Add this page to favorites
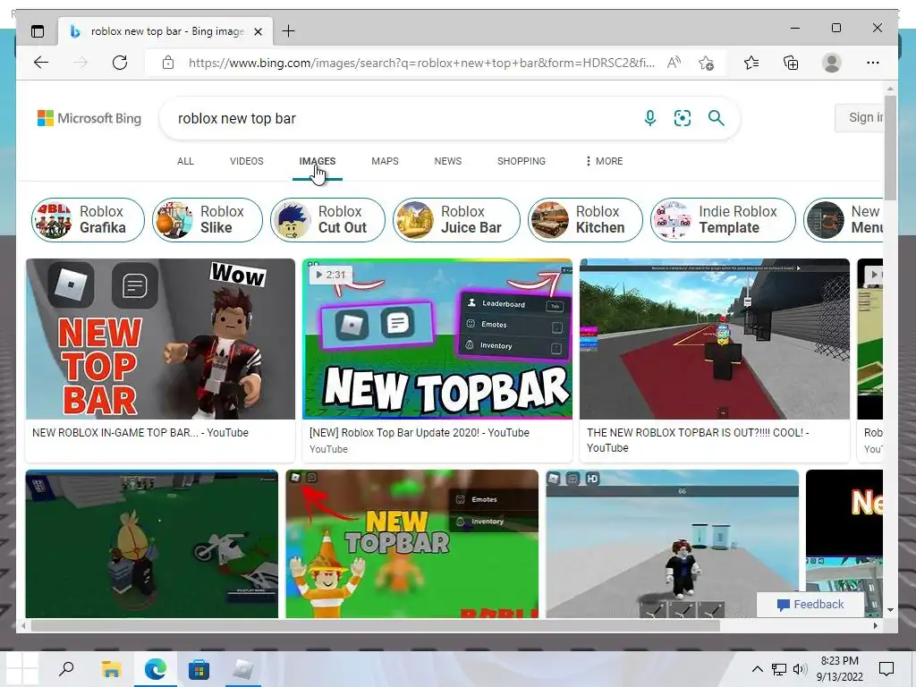Image resolution: width=916 pixels, height=687 pixels. (x=707, y=63)
